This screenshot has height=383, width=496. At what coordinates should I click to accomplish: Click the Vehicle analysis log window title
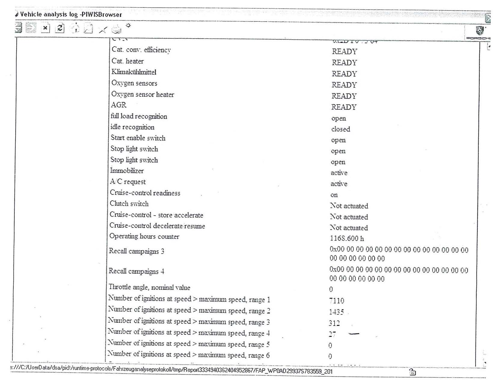coord(71,14)
